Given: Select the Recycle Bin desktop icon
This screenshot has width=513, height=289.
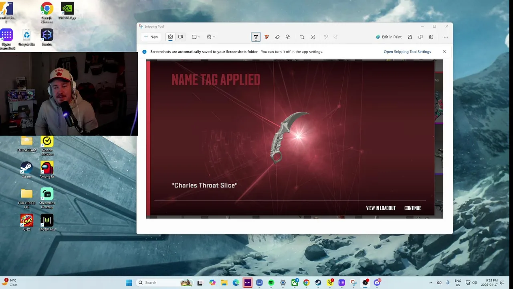Looking at the screenshot, I should [26, 37].
